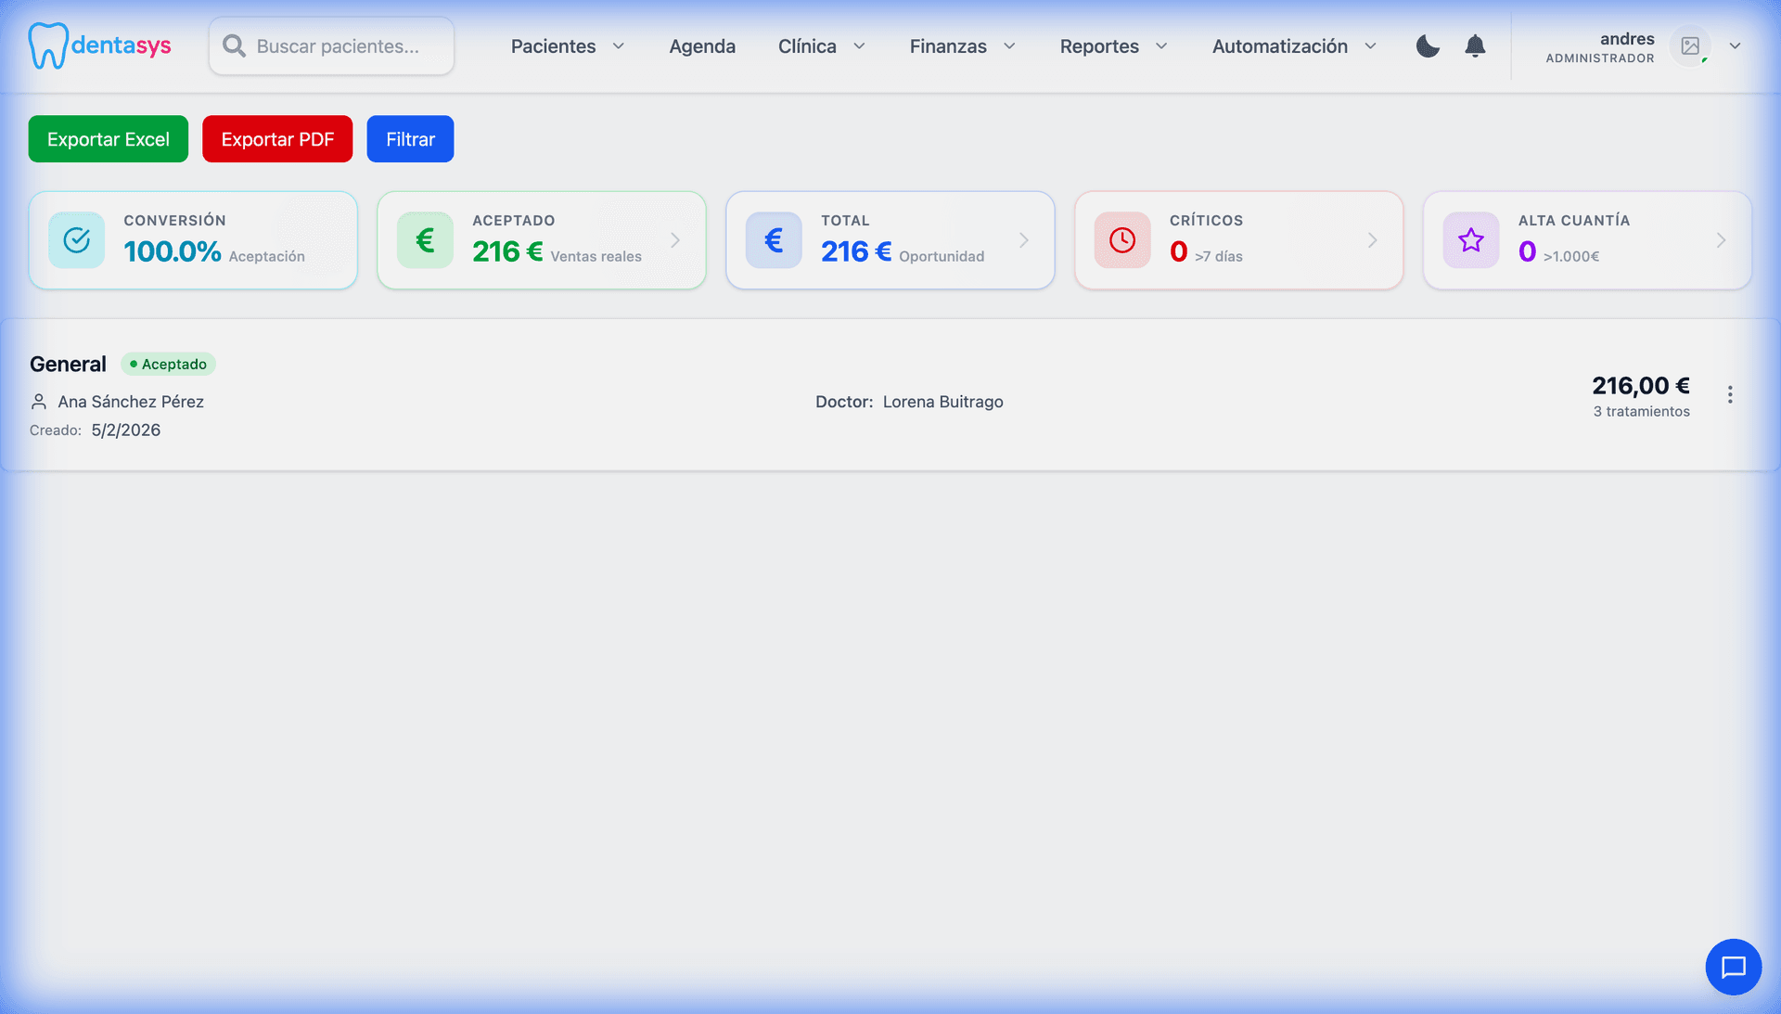Click the Conversión checkmark icon
Viewport: 1781px width, 1014px height.
pyautogui.click(x=77, y=240)
